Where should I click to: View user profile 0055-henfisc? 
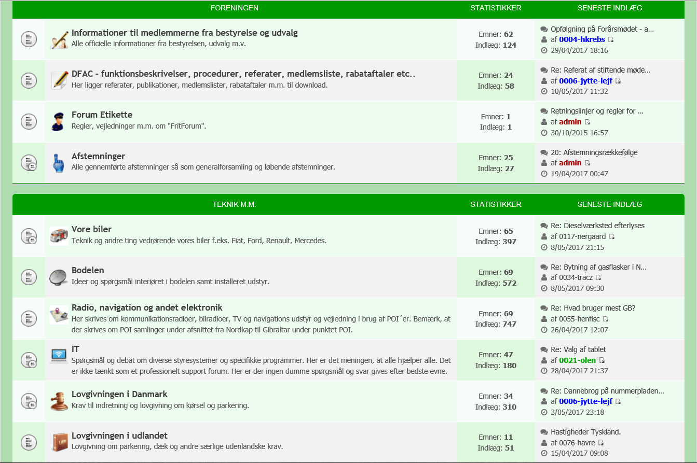pyautogui.click(x=580, y=319)
